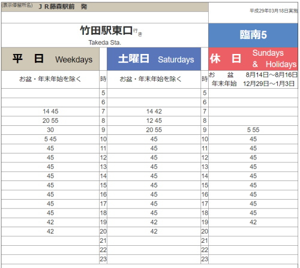
Task: Click the 休日 Sundays & Holidays header
Action: pyautogui.click(x=253, y=59)
